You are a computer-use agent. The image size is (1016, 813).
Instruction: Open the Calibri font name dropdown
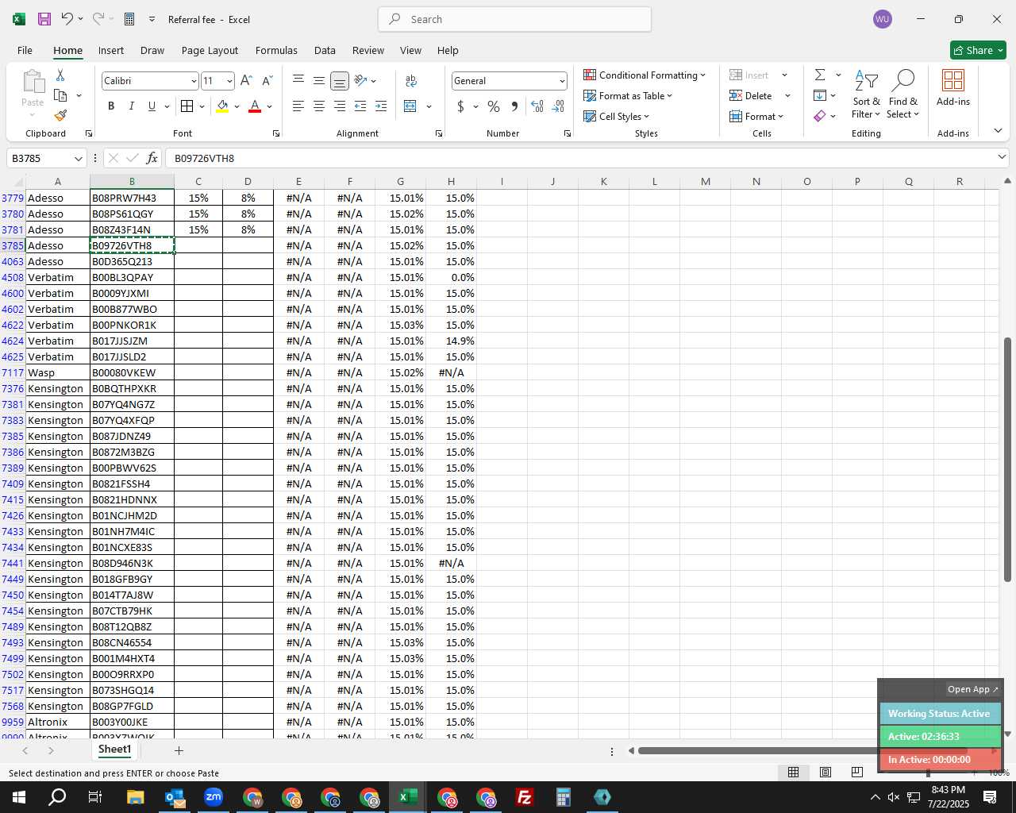tap(193, 81)
